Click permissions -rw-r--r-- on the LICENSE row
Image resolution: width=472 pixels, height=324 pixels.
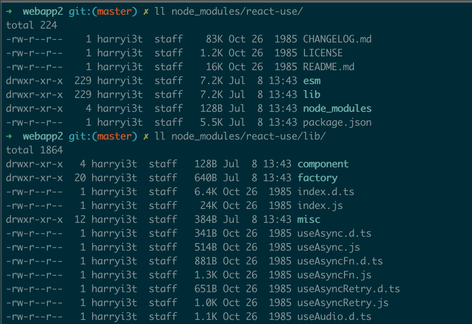coord(34,53)
